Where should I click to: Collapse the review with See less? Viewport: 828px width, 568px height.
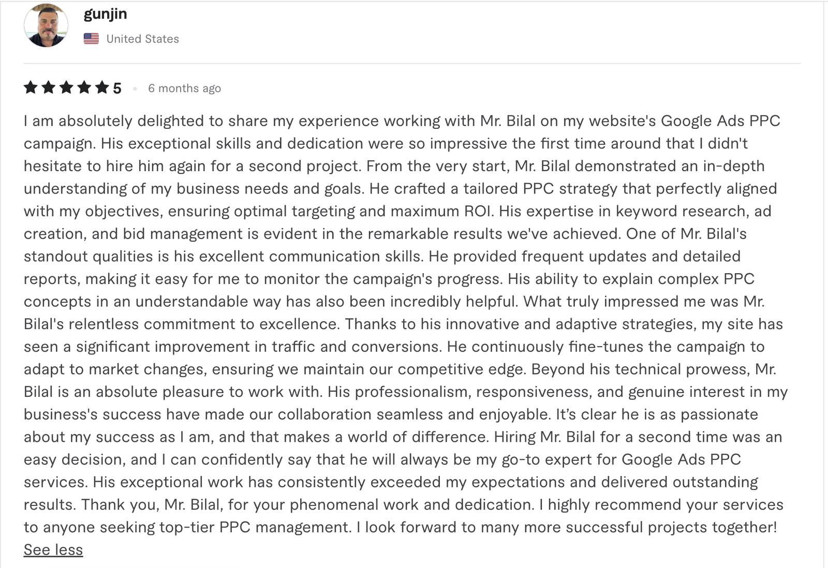click(53, 550)
